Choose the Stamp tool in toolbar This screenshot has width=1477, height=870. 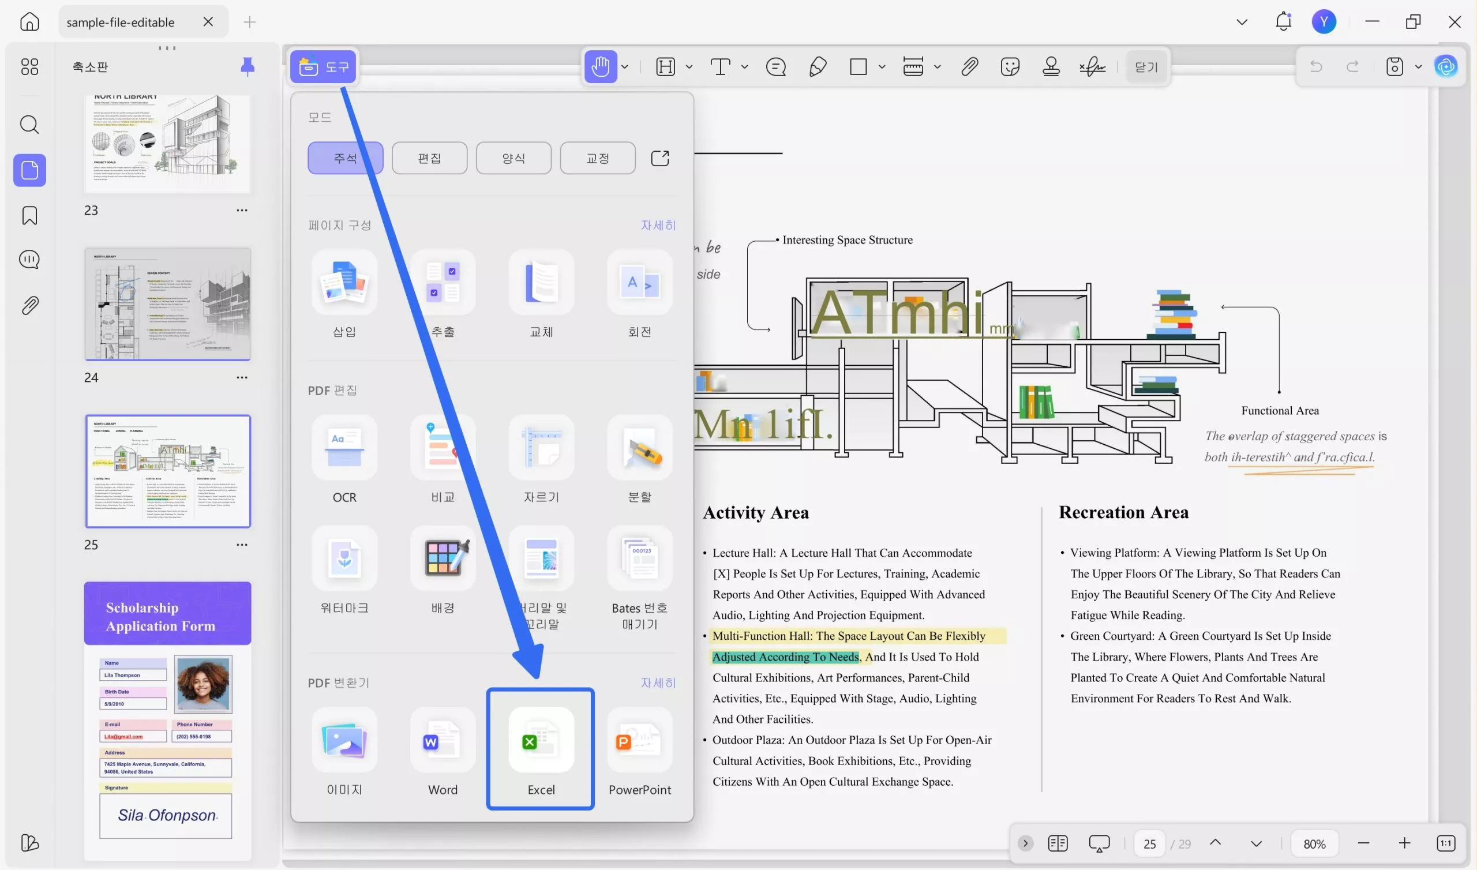point(1050,66)
